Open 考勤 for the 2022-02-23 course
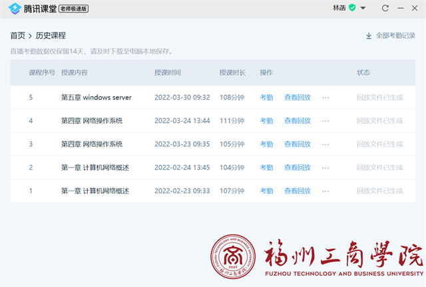 point(266,191)
